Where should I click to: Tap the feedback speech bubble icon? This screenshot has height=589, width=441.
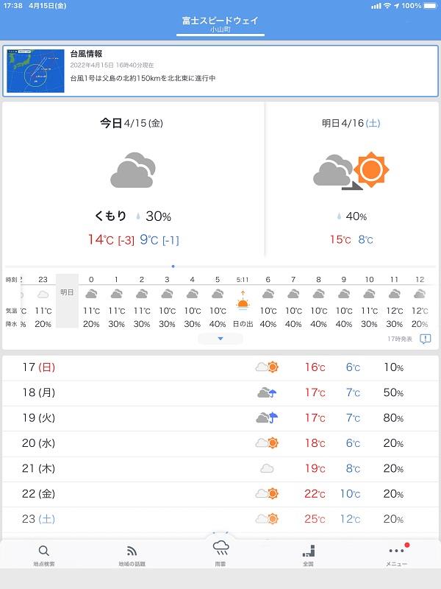click(x=426, y=339)
